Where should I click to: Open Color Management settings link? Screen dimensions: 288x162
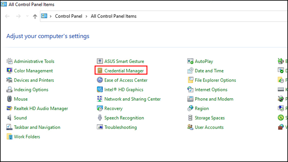pyautogui.click(x=33, y=71)
